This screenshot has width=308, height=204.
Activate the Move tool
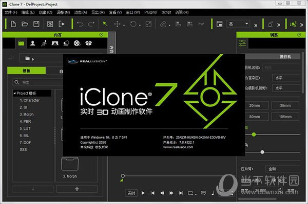tap(117, 24)
